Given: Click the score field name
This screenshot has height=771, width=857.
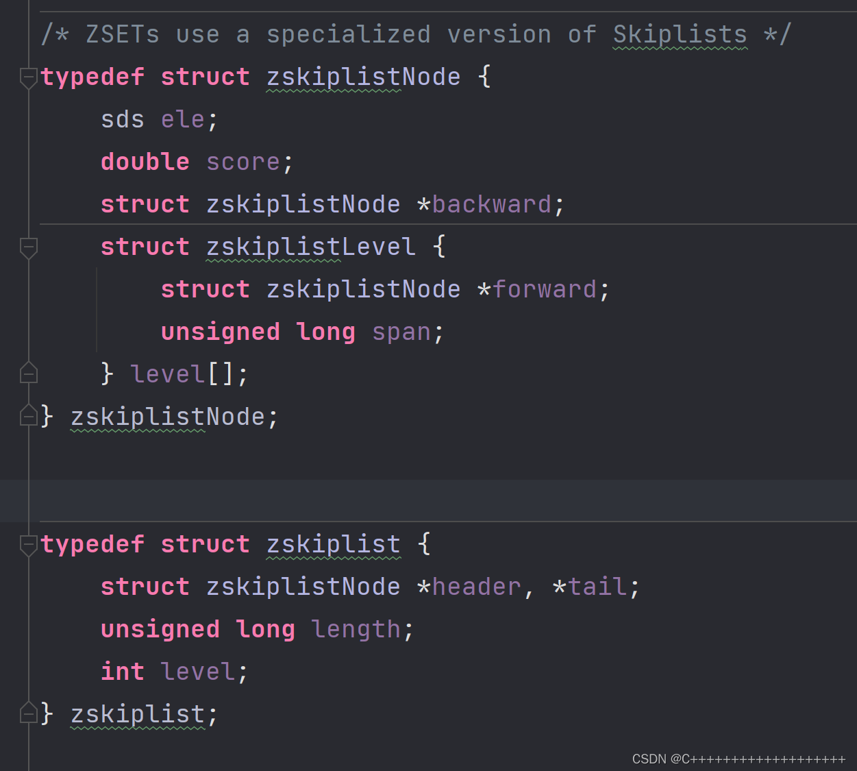Looking at the screenshot, I should [x=243, y=162].
